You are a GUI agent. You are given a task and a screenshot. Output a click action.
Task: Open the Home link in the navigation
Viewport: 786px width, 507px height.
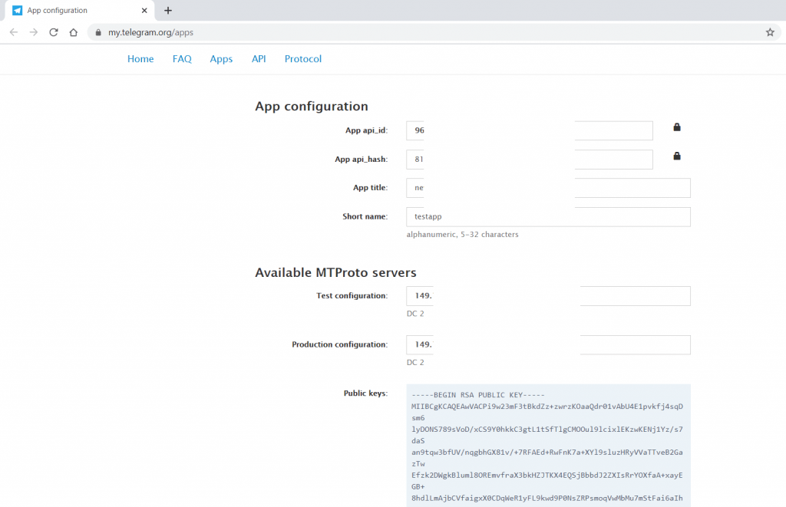(x=140, y=58)
